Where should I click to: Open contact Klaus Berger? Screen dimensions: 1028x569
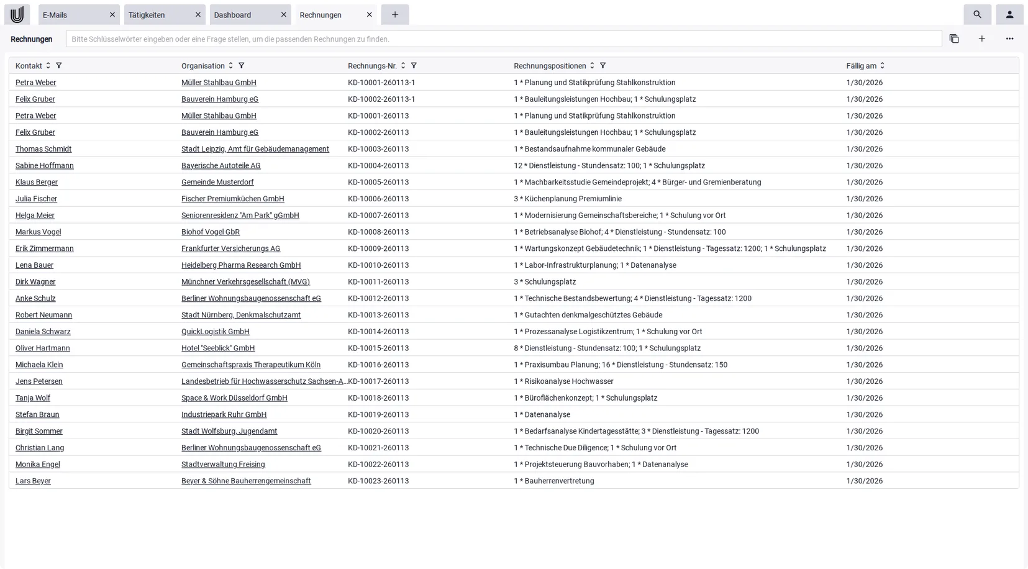[37, 183]
